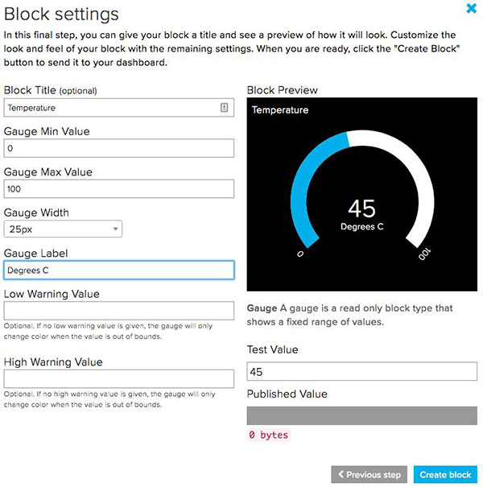Click the 0 bytes indicator
The width and height of the screenshot is (483, 487).
point(268,435)
